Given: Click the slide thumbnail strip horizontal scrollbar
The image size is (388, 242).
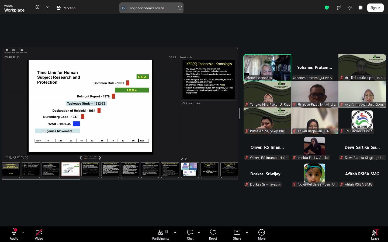Looking at the screenshot, I should coord(41,179).
